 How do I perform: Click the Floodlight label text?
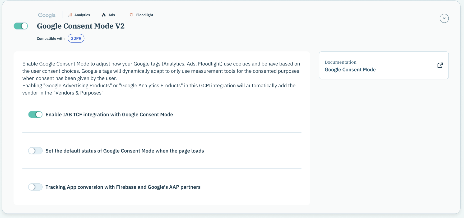click(x=145, y=15)
